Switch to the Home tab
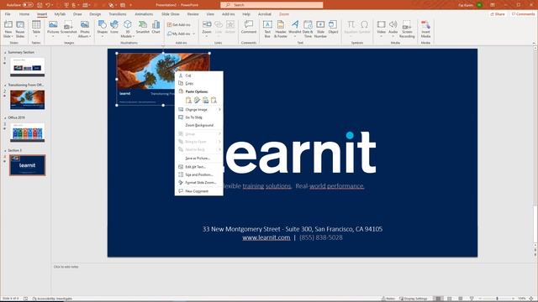Screen dimensions: 538x302 point(24,14)
